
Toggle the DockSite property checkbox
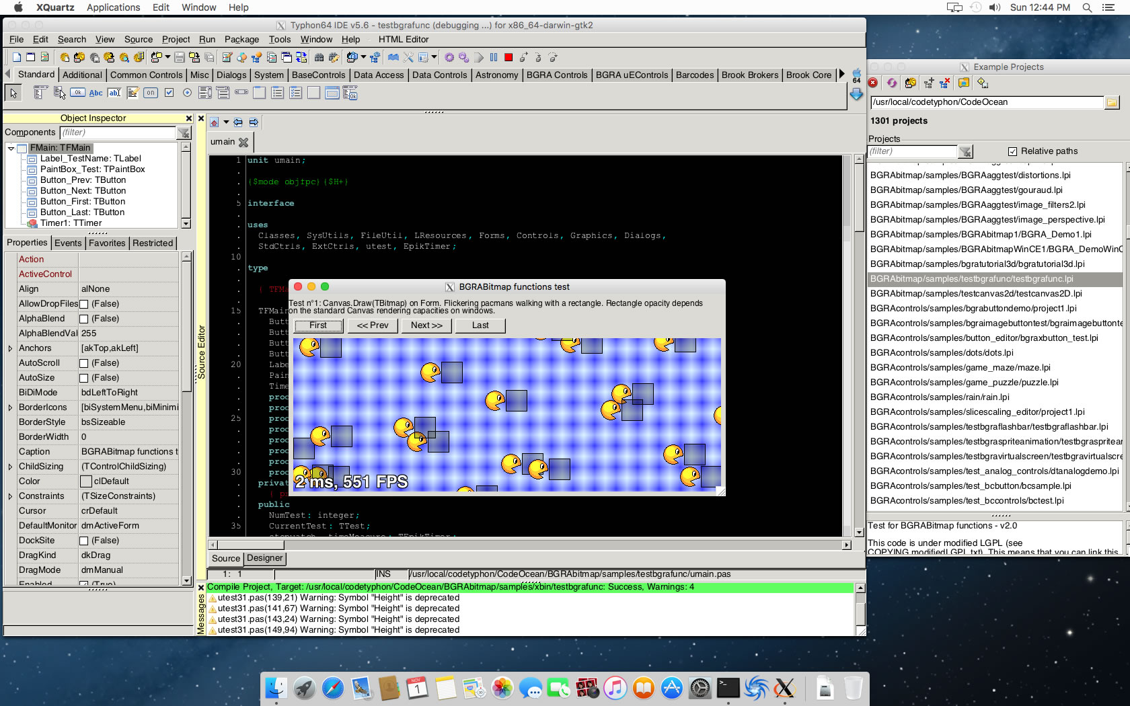(84, 541)
